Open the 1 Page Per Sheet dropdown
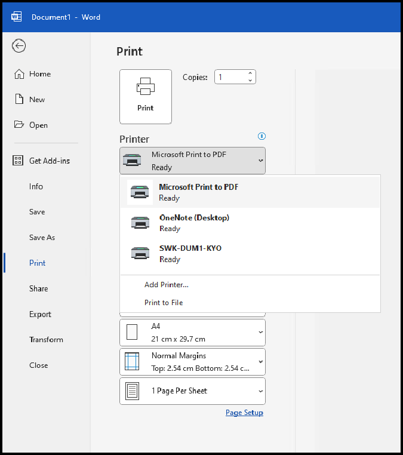The width and height of the screenshot is (403, 455). pyautogui.click(x=192, y=391)
